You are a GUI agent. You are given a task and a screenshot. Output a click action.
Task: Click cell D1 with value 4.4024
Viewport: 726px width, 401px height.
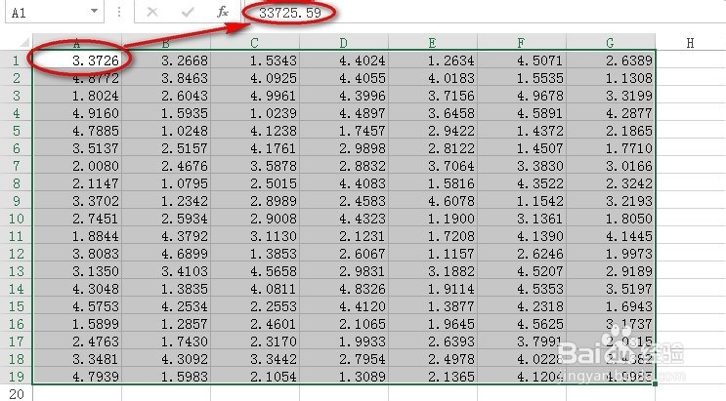point(344,60)
